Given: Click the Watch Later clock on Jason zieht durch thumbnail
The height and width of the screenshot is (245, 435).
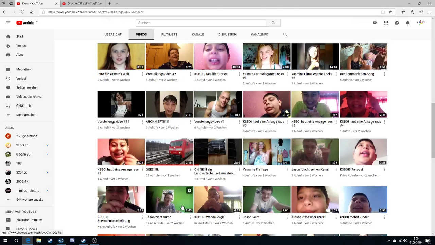Looking at the screenshot, I should [x=189, y=191].
